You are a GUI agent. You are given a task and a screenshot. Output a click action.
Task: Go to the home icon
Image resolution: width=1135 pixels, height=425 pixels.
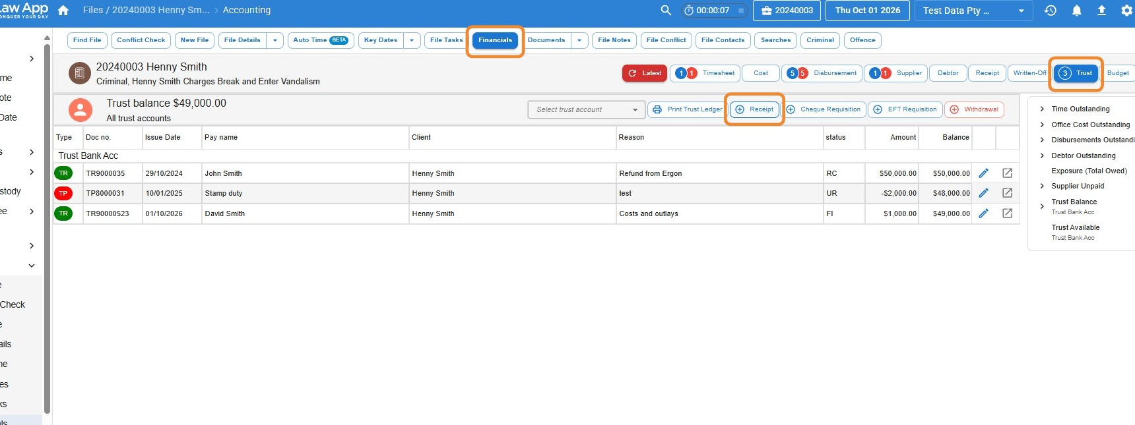coord(63,11)
